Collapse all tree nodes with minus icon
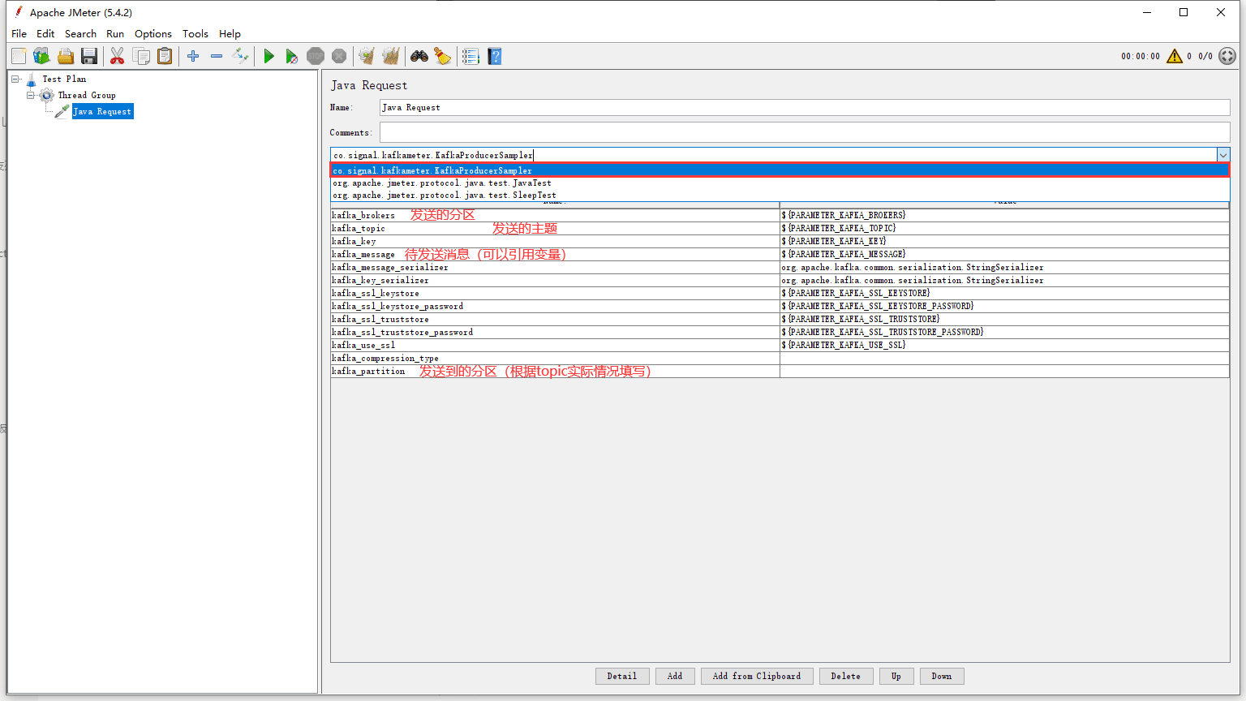This screenshot has width=1246, height=701. 217,56
